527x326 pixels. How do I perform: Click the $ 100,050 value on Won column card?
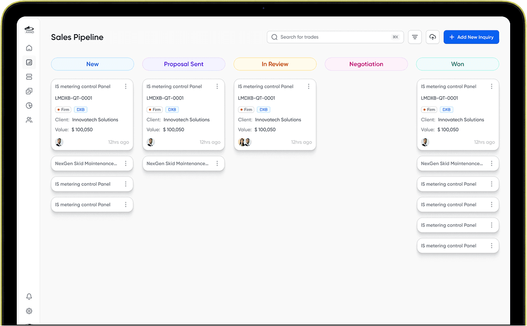[x=448, y=130]
